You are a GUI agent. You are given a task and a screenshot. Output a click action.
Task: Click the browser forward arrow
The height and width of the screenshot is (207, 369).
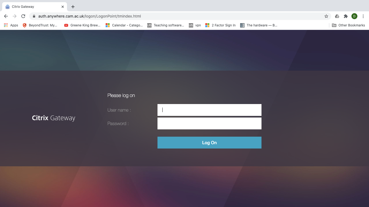pos(15,16)
